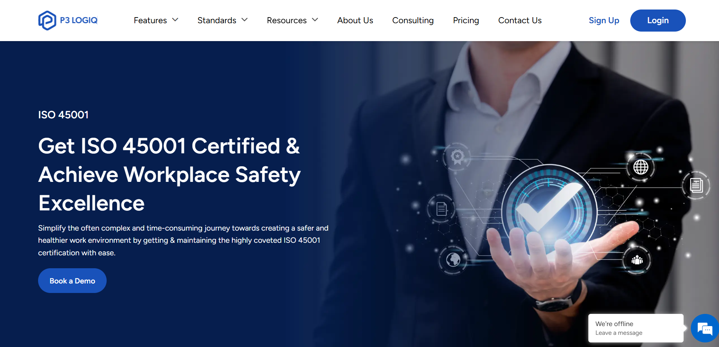Click the "Get ISO 45001 Certified" headline
The height and width of the screenshot is (347, 719).
coord(169,175)
